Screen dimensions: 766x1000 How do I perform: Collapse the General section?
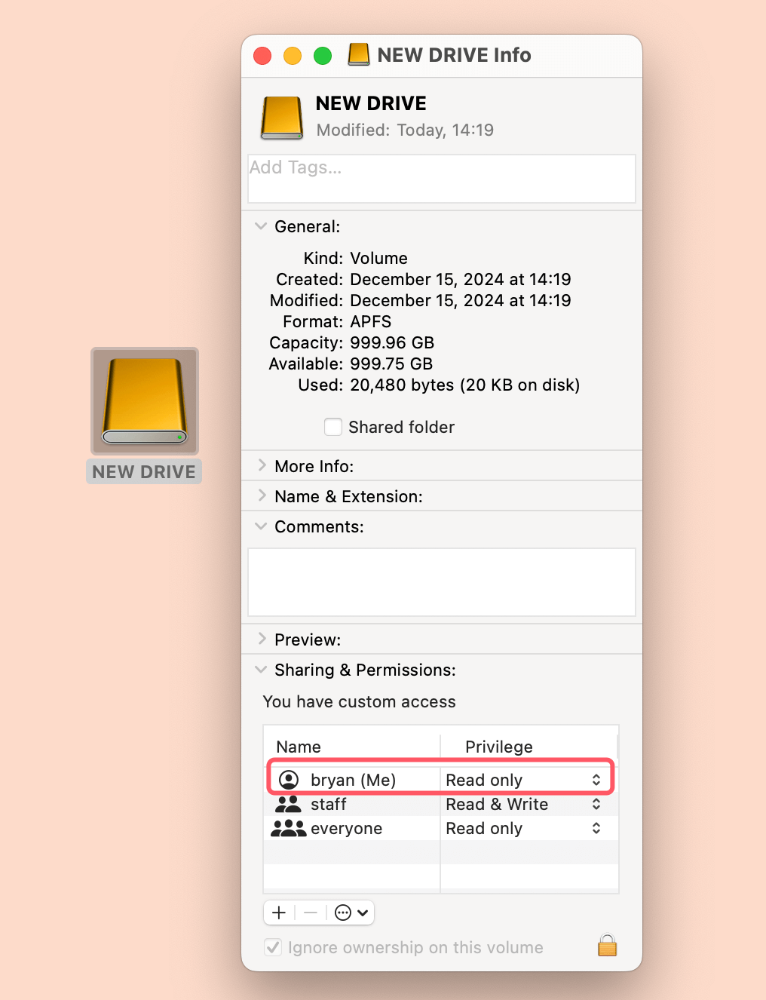[x=261, y=225]
